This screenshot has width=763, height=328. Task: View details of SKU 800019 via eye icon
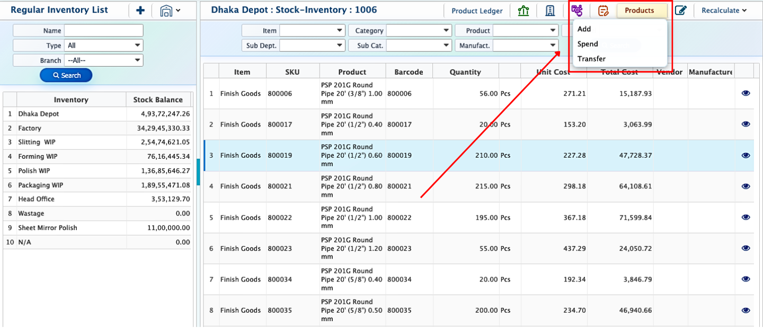tap(746, 156)
